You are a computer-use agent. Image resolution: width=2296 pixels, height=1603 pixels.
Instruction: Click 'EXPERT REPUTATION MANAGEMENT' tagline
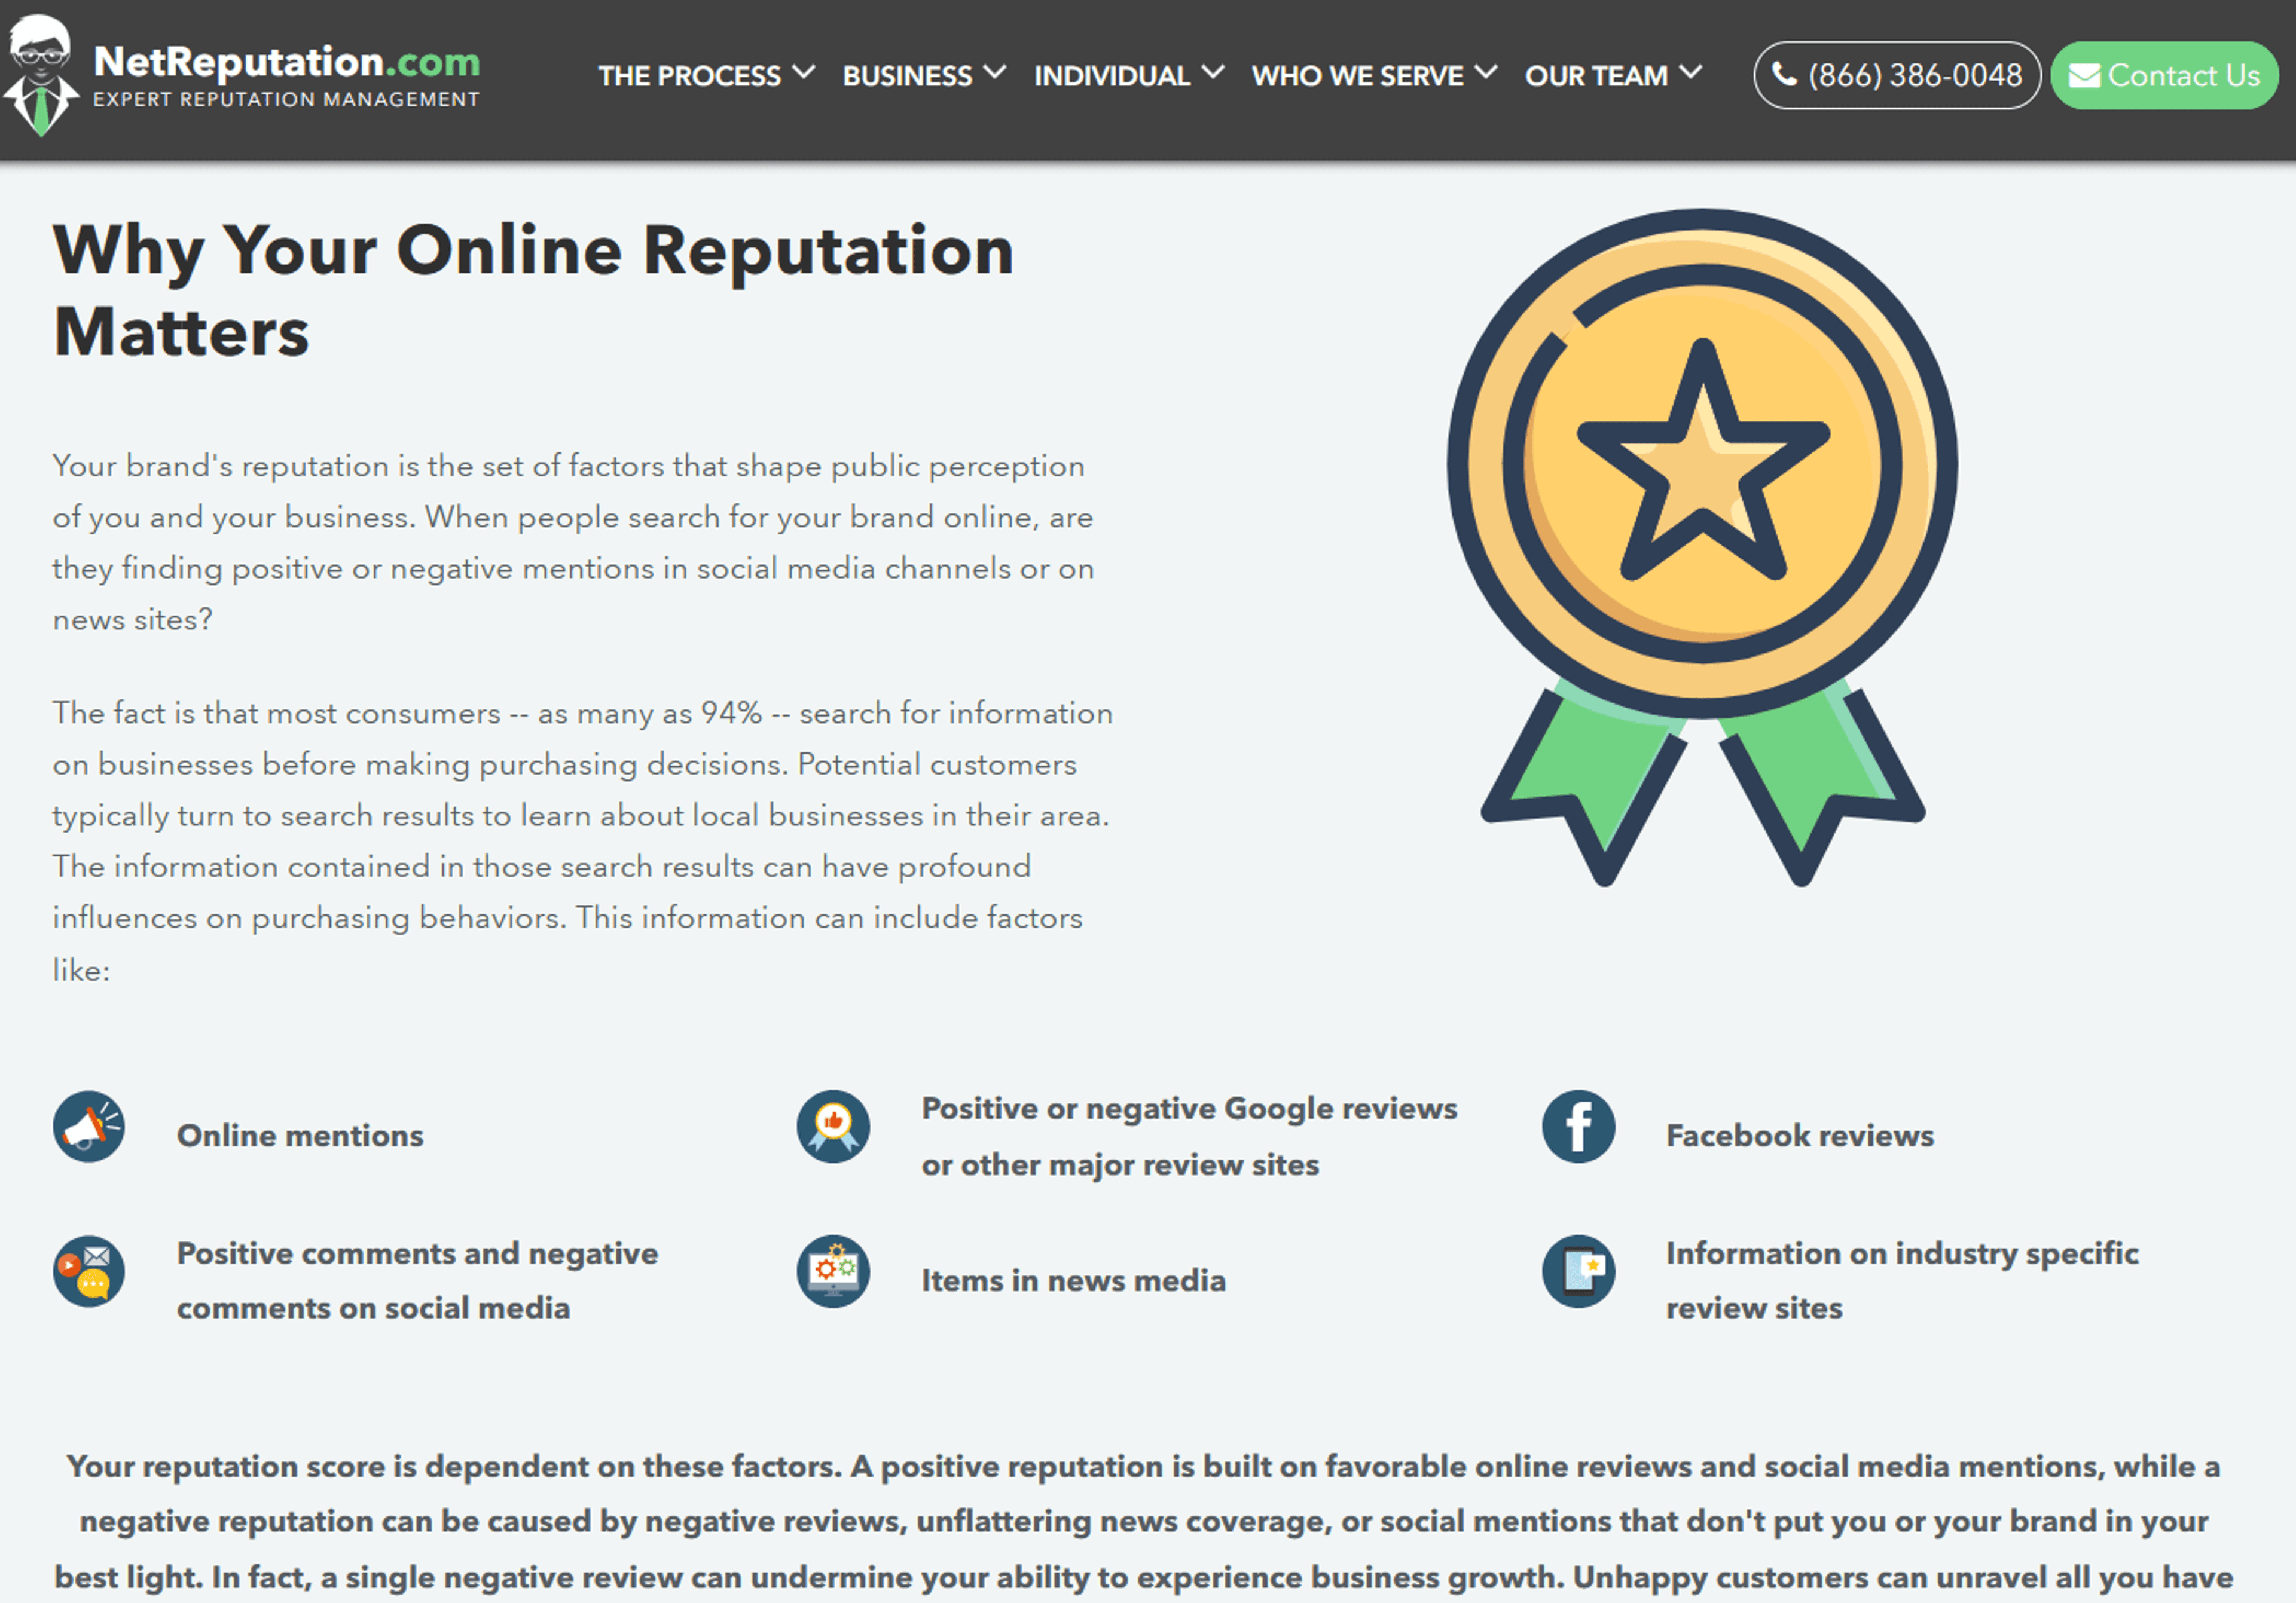pyautogui.click(x=286, y=100)
